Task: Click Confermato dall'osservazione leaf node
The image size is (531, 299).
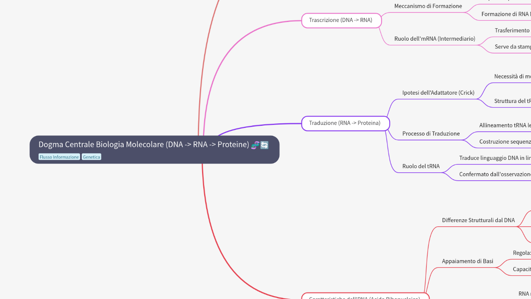Action: coord(494,174)
